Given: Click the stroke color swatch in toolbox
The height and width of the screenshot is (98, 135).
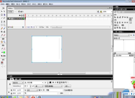Looking at the screenshot, I should tap(4, 49).
